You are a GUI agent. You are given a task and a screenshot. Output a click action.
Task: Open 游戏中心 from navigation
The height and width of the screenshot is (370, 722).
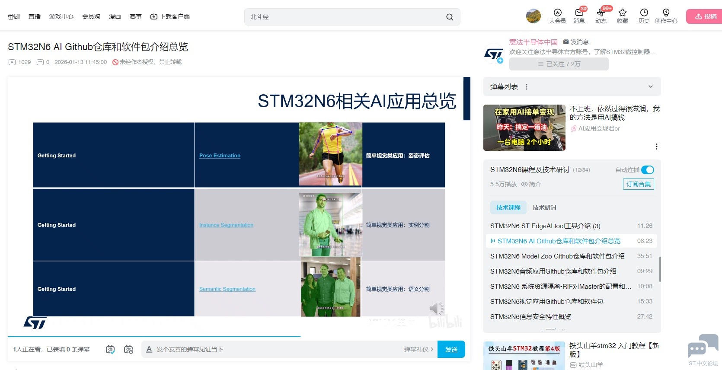click(61, 16)
